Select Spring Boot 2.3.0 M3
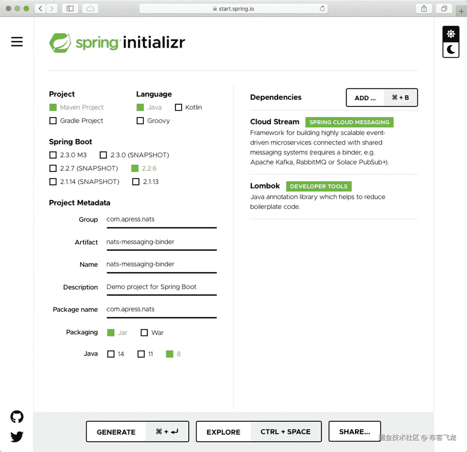The width and height of the screenshot is (467, 452). (53, 155)
